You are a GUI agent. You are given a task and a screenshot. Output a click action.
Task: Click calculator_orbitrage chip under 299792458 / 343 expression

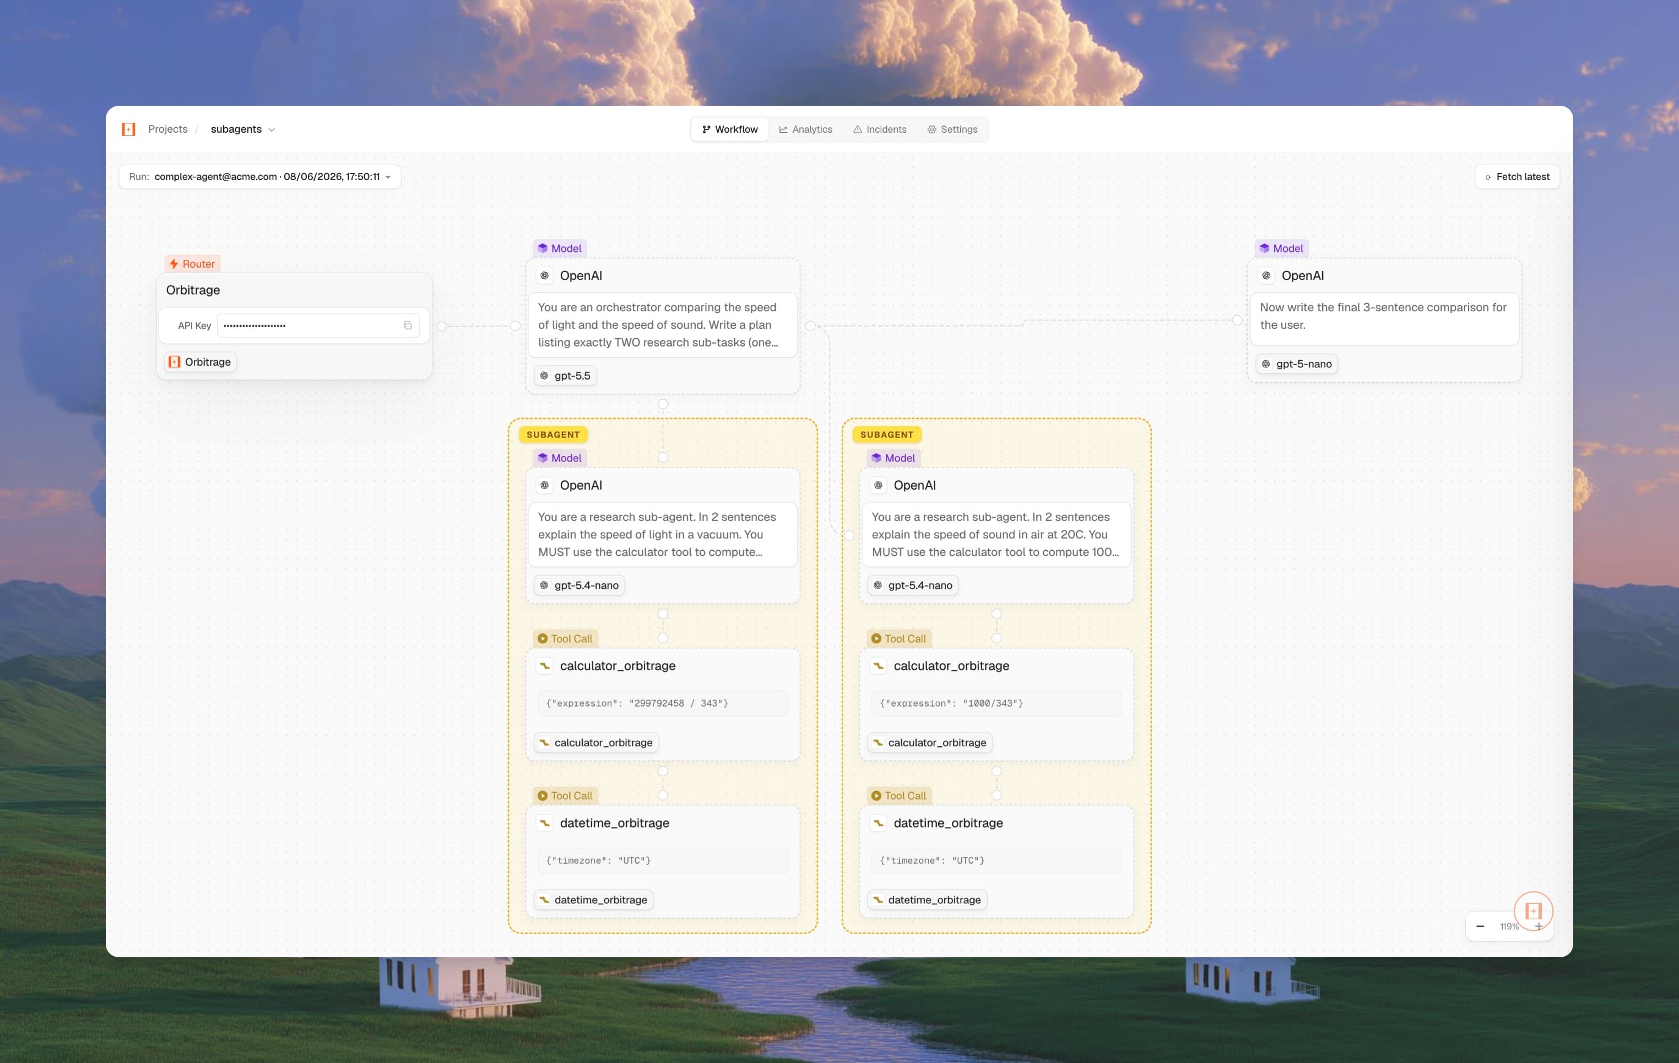coord(596,742)
